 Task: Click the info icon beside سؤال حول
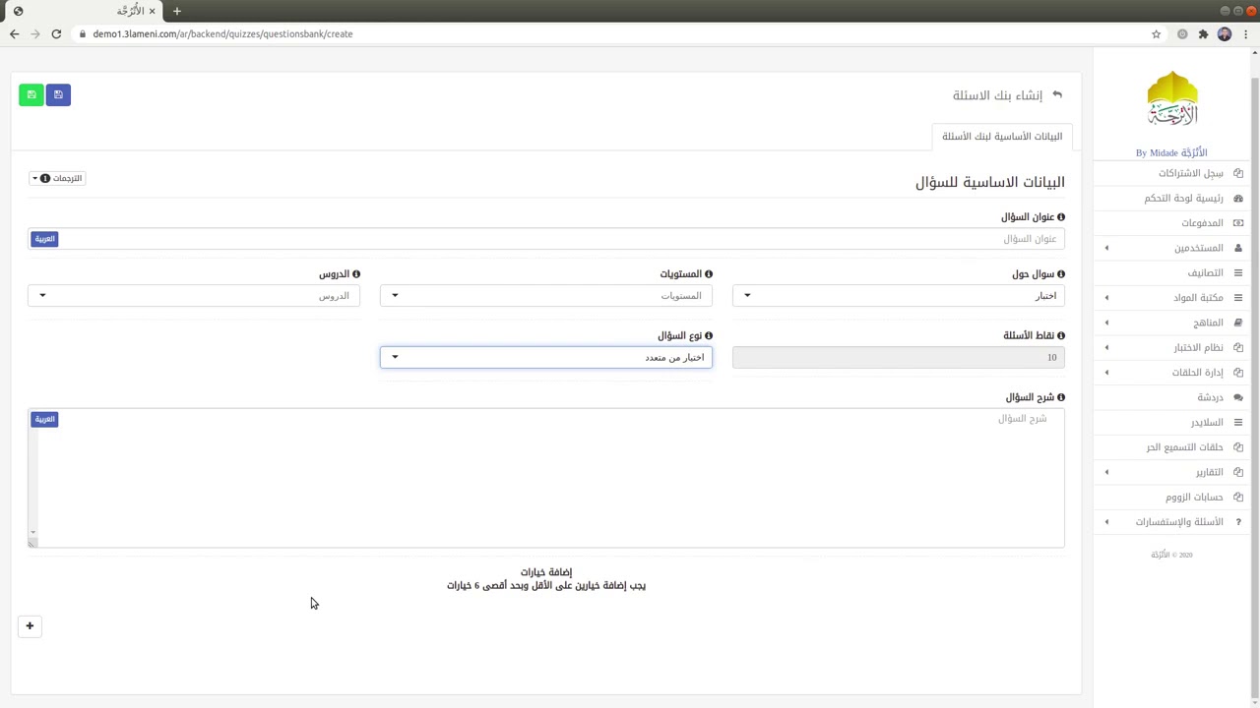1060,274
